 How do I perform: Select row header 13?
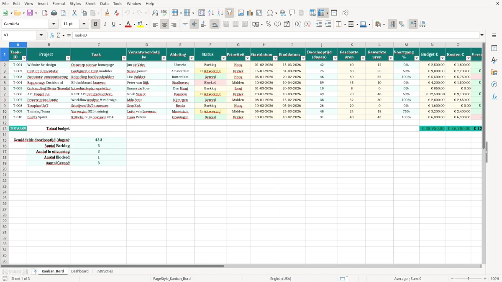point(5,129)
